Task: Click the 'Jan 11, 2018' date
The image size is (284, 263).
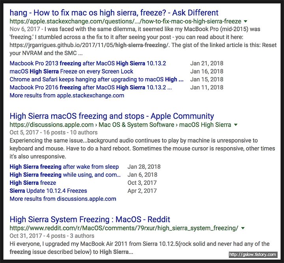Action: 207,87
